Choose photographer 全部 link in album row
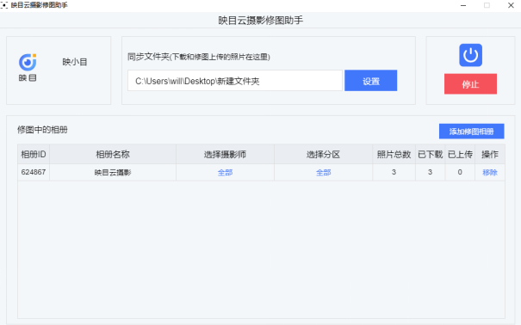This screenshot has width=521, height=325. coord(225,173)
